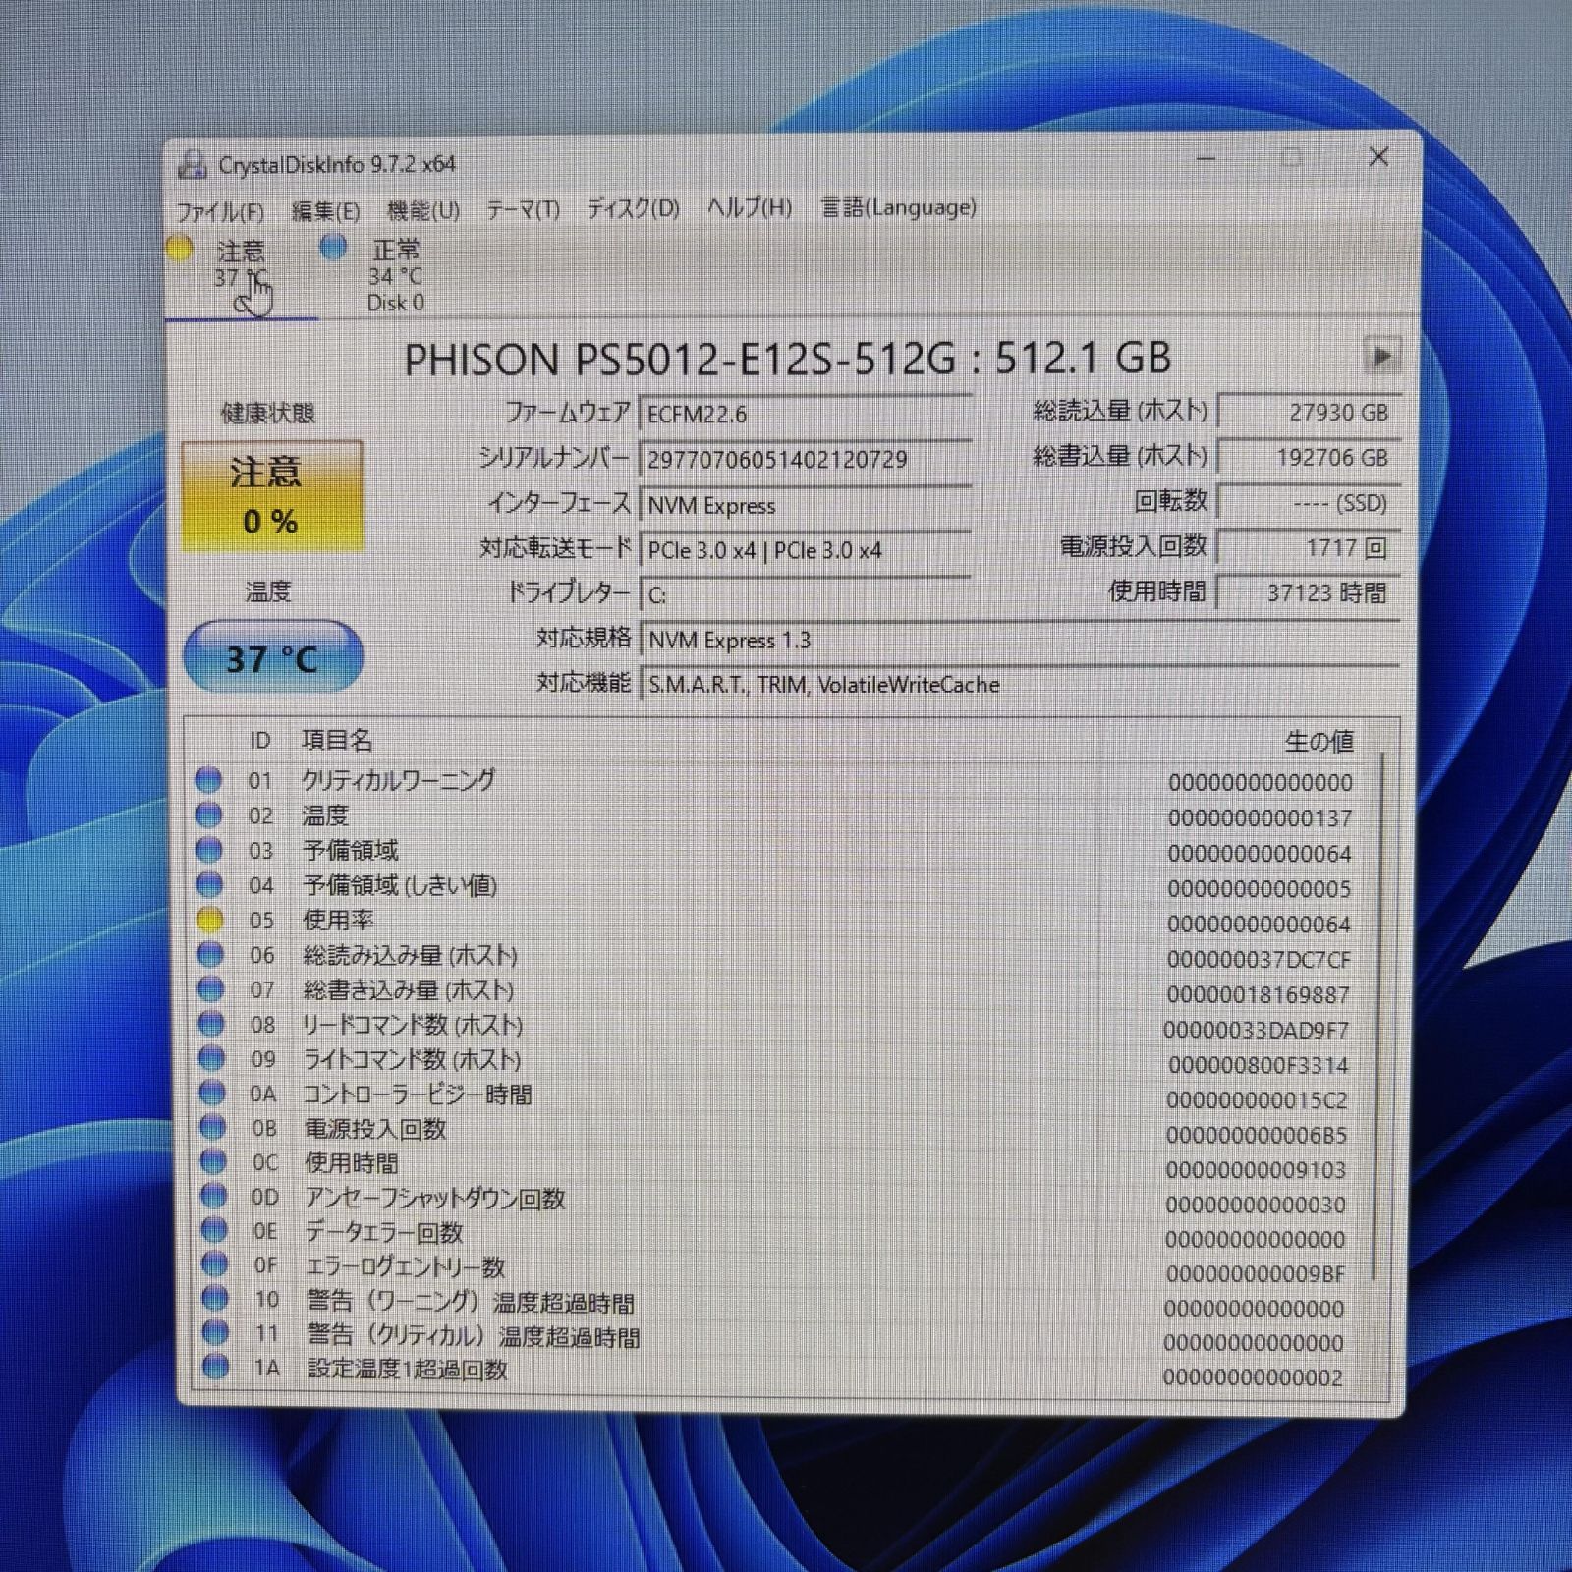Click the blue status dot for クリティカルワーニング row
This screenshot has width=1572, height=1572.
coord(208,781)
